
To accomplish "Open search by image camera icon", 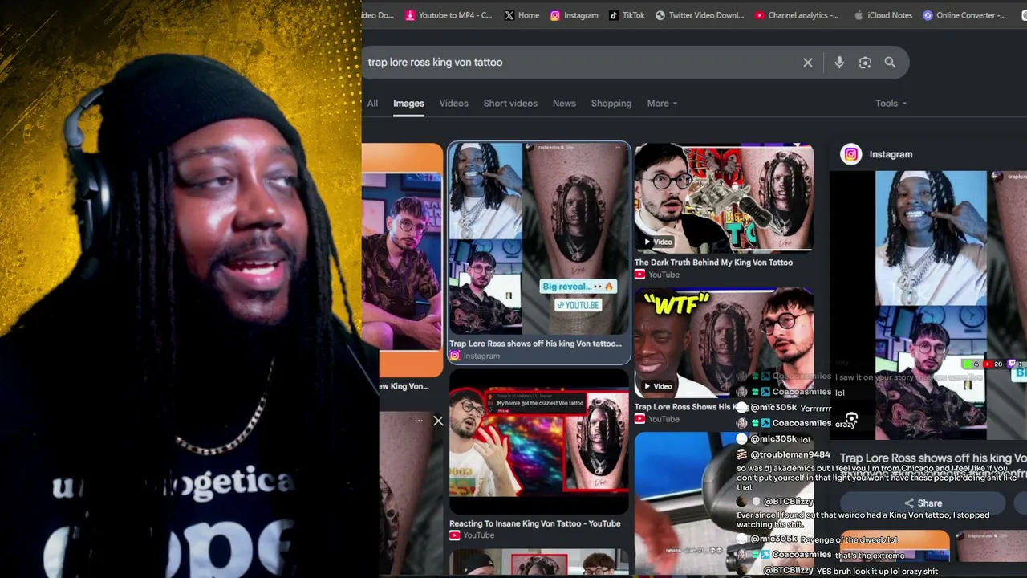I will pyautogui.click(x=865, y=63).
